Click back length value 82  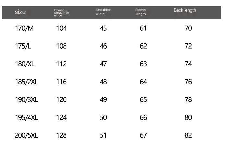pyautogui.click(x=188, y=135)
